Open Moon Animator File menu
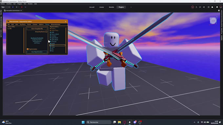Screen dimensions: 223x125 (9, 24)
